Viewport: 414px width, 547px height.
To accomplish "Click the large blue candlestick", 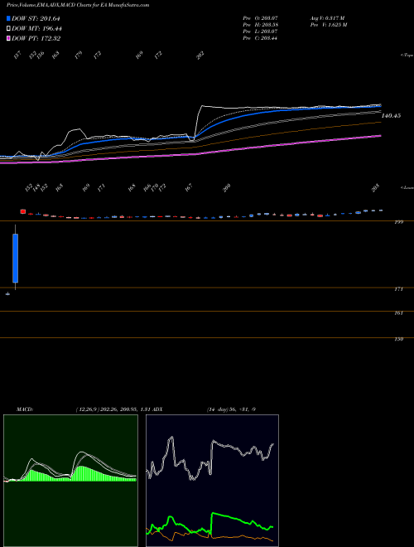I will pos(16,258).
